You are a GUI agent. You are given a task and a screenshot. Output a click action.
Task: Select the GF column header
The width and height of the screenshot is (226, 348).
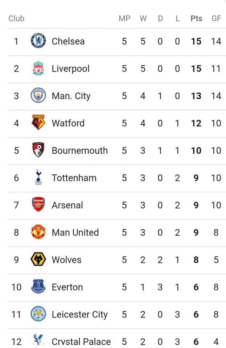point(216,18)
